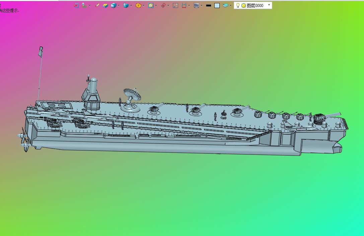Viewport: 364px width, 236px height.
Task: Expand the shaded cube display dropdown
Action: pos(119,6)
